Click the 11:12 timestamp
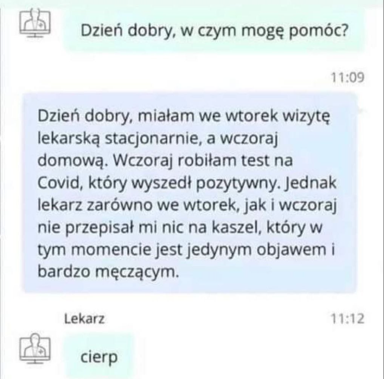The width and height of the screenshot is (384, 379). tap(348, 319)
